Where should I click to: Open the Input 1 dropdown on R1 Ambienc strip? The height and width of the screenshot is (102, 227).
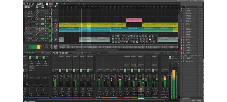tap(62, 73)
